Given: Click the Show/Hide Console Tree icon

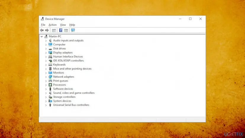Looking at the screenshot, I should click(54, 30).
